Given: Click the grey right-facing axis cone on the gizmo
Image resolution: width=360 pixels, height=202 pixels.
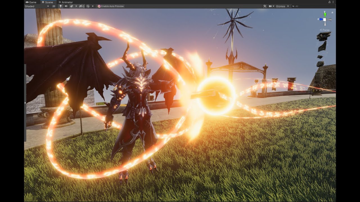Looking at the screenshot, I should tap(329, 20).
